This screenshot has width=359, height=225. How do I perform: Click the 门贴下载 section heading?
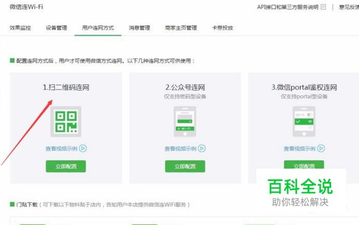pos(27,205)
